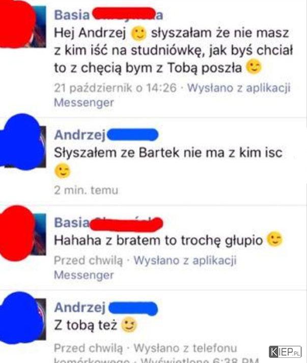Click 'Wysłano z telefonu' link in last comment

[185, 348]
